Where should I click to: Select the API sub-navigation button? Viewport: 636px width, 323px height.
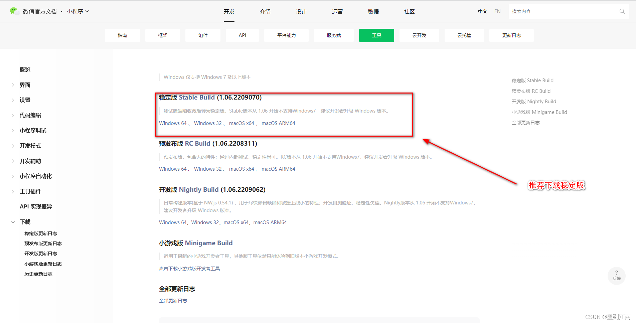point(242,35)
